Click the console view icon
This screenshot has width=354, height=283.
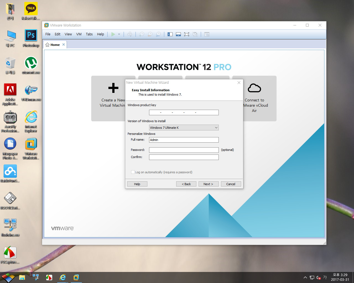[x=207, y=34]
